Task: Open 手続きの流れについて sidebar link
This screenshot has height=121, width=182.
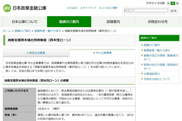Action: [157, 79]
